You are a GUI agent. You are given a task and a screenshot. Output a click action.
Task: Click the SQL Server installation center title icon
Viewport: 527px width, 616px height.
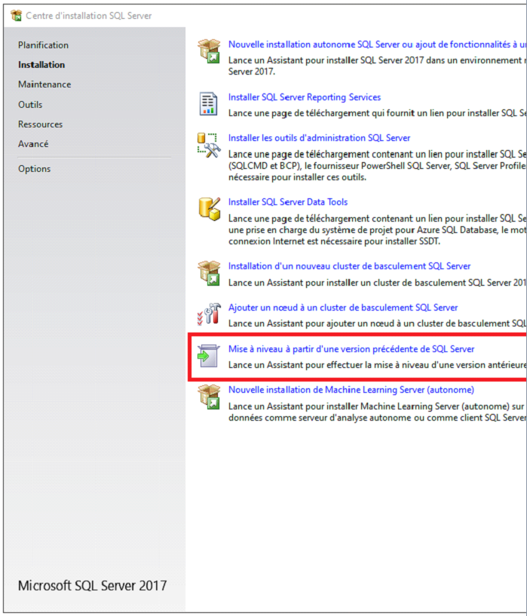[x=17, y=16]
